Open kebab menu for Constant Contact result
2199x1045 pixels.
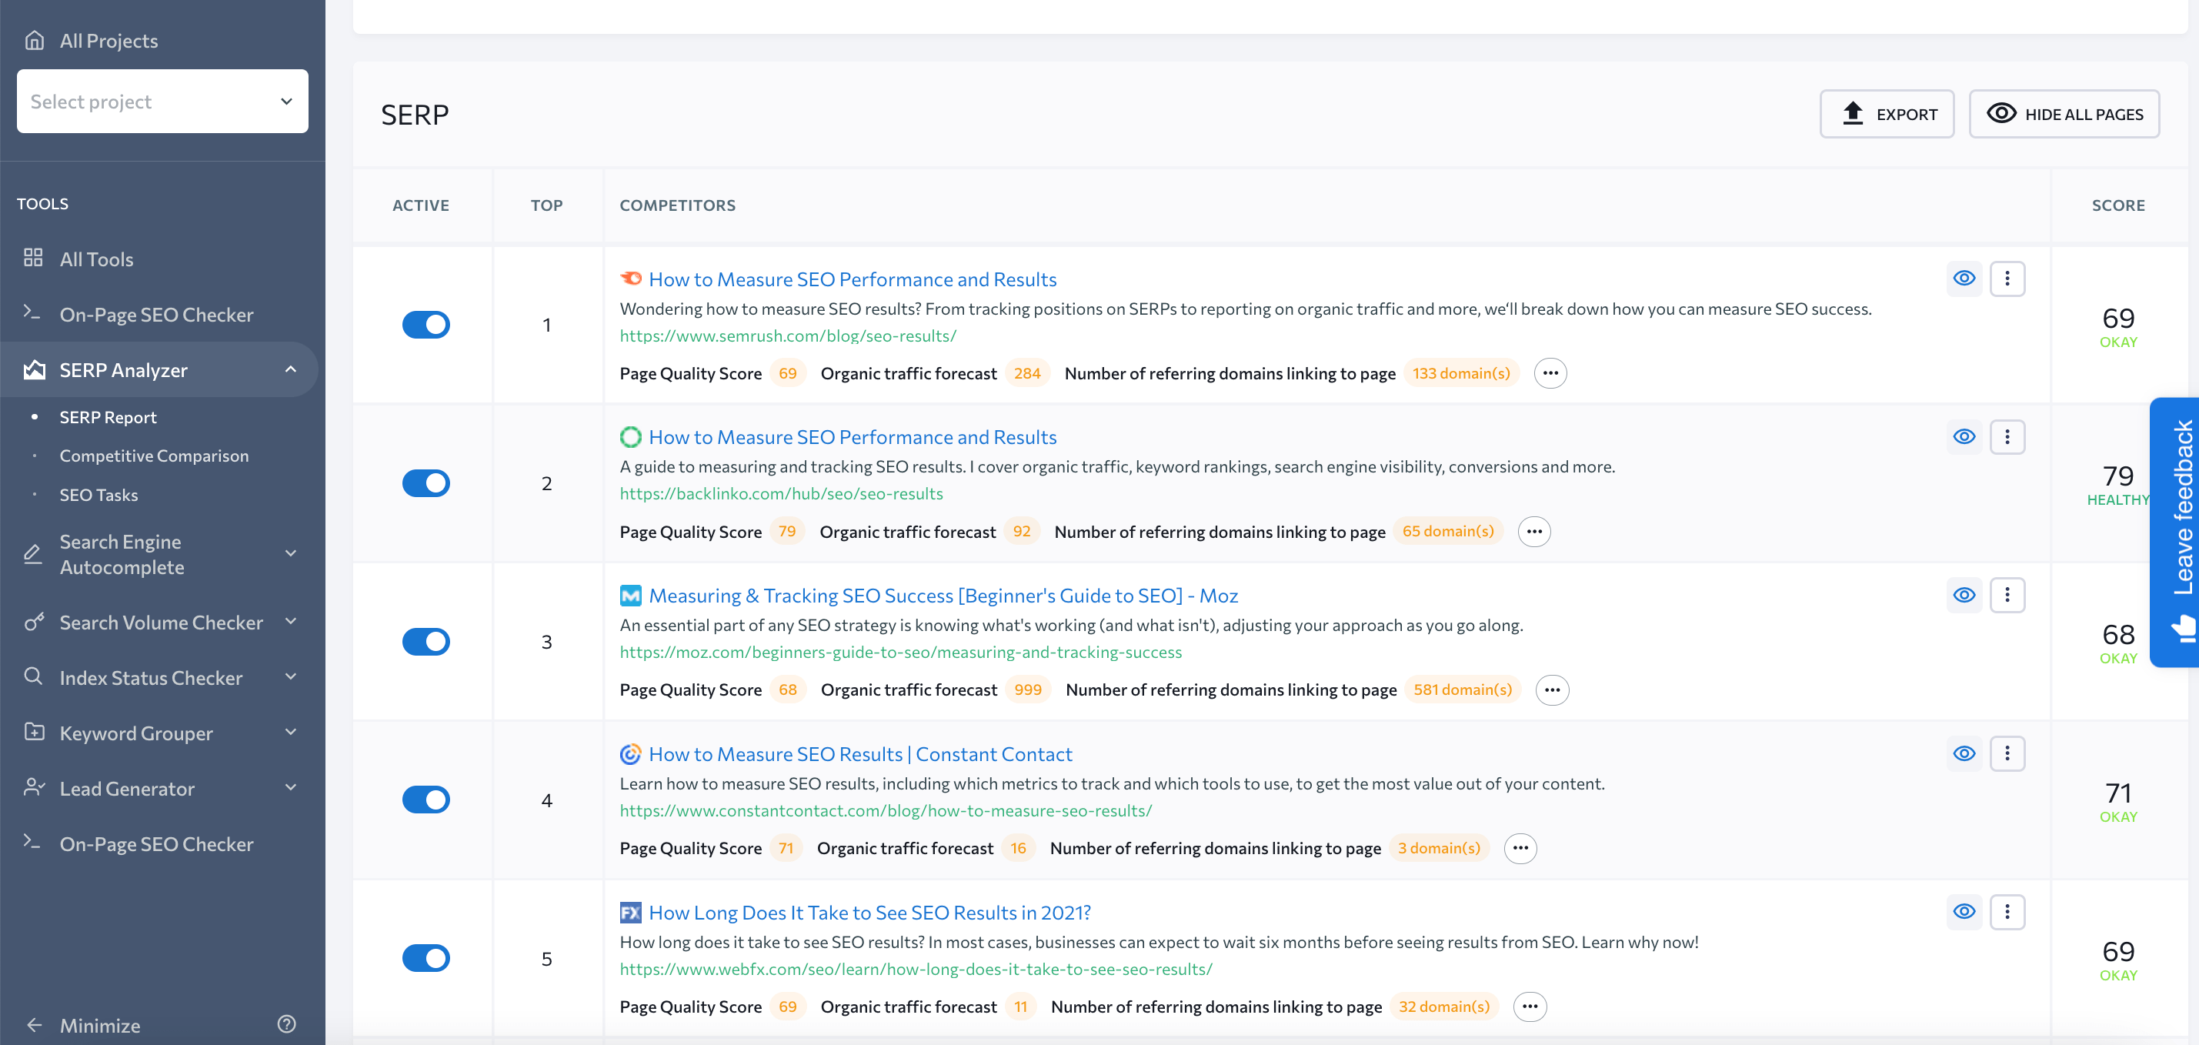tap(2007, 753)
